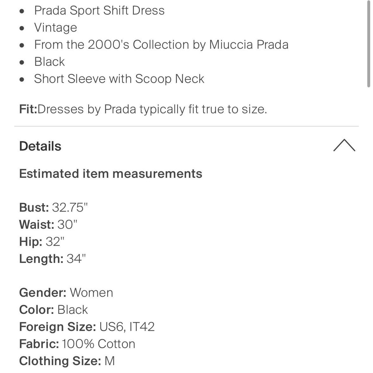Click the Hip 32" measurement
The width and height of the screenshot is (373, 373).
point(42,242)
